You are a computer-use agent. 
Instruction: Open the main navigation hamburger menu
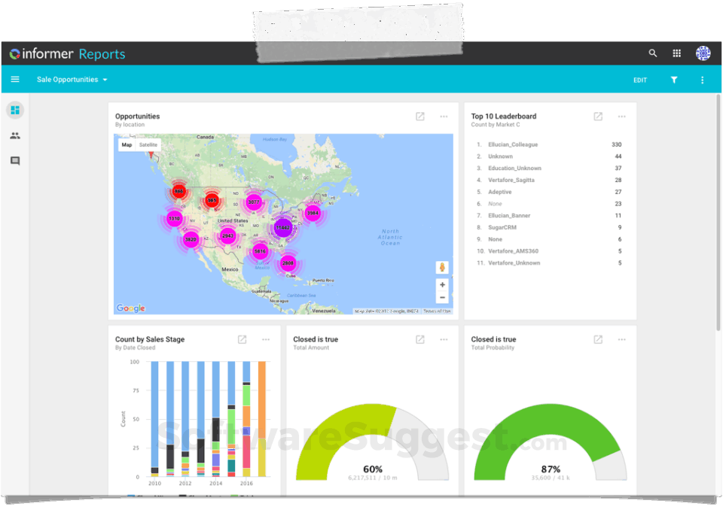click(x=15, y=79)
